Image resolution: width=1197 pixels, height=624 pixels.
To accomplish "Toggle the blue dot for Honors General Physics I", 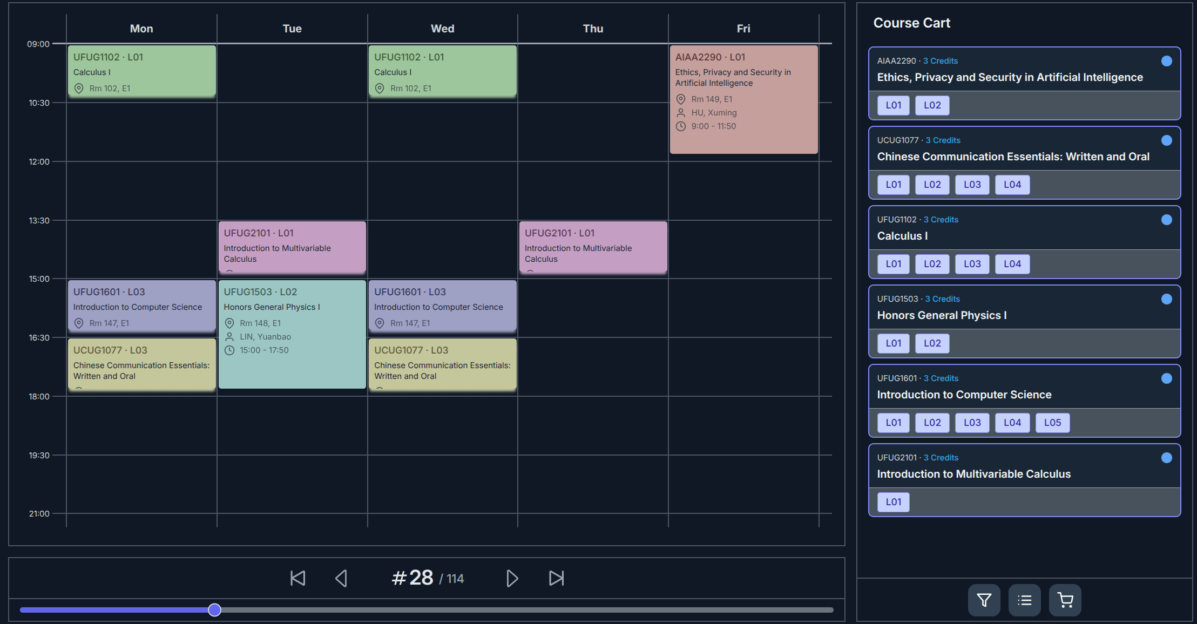I will tap(1166, 299).
